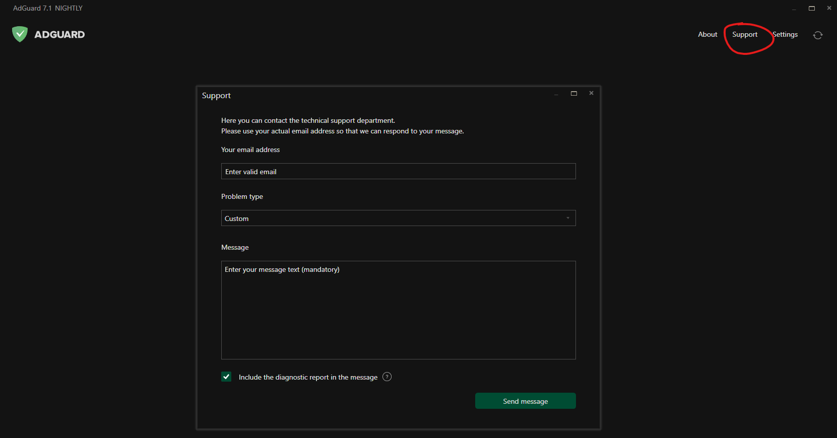Maximize the Support dialog window
The image size is (837, 438).
573,93
